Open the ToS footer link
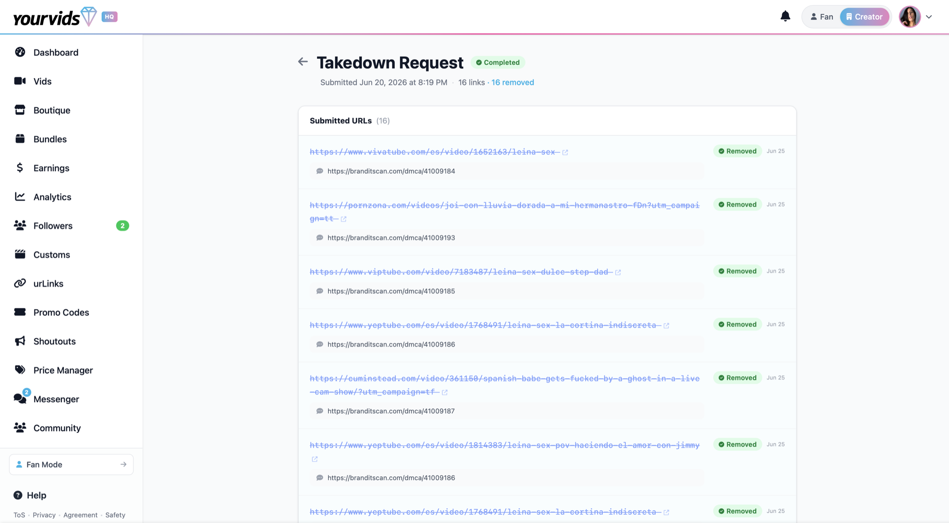 (19, 515)
